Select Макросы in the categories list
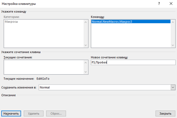This screenshot has height=118, width=177. pyautogui.click(x=11, y=22)
